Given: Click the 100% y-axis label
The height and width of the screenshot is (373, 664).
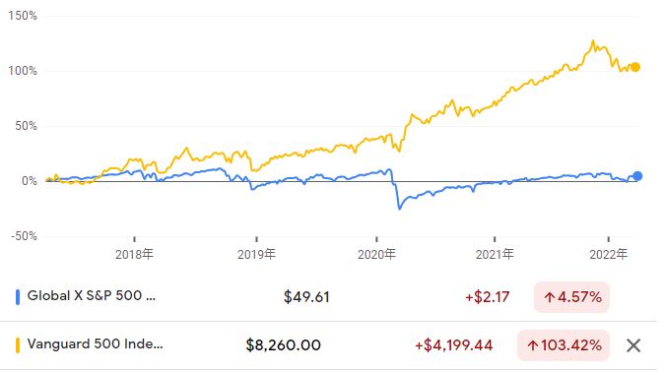Looking at the screenshot, I should [23, 71].
